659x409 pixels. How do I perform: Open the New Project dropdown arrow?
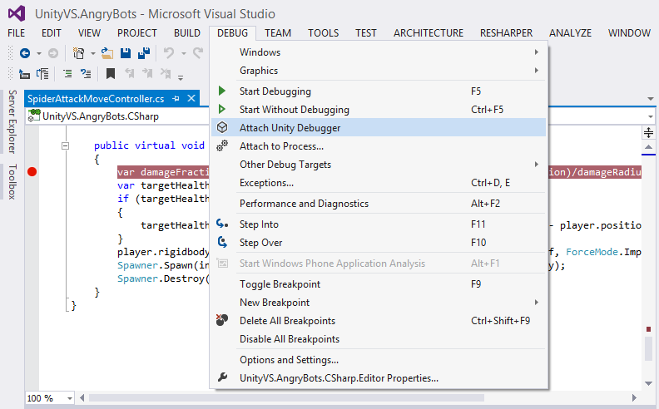[x=93, y=53]
